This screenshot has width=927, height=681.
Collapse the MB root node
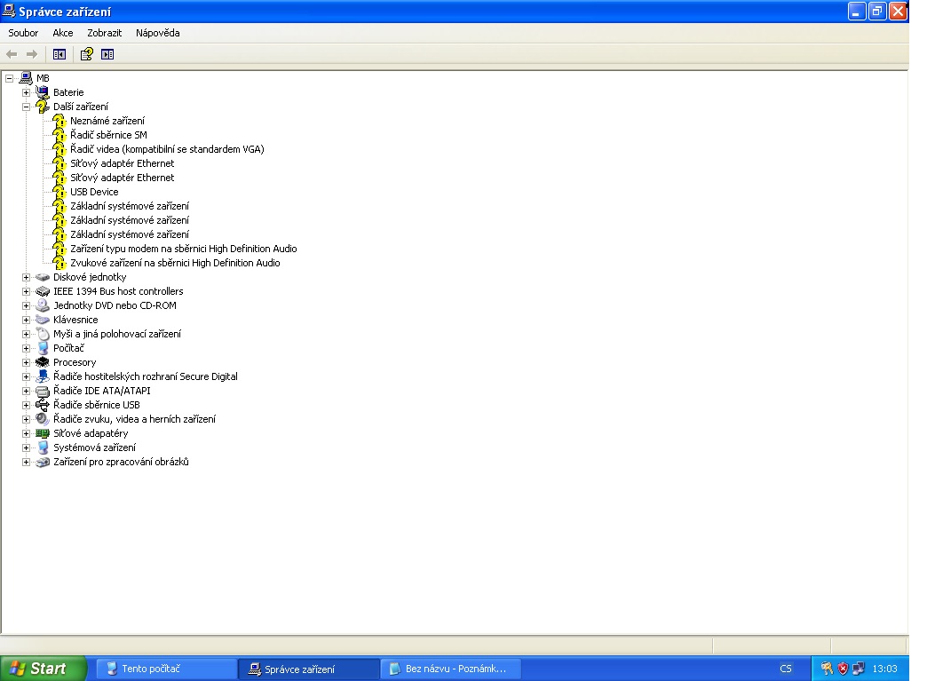click(10, 78)
